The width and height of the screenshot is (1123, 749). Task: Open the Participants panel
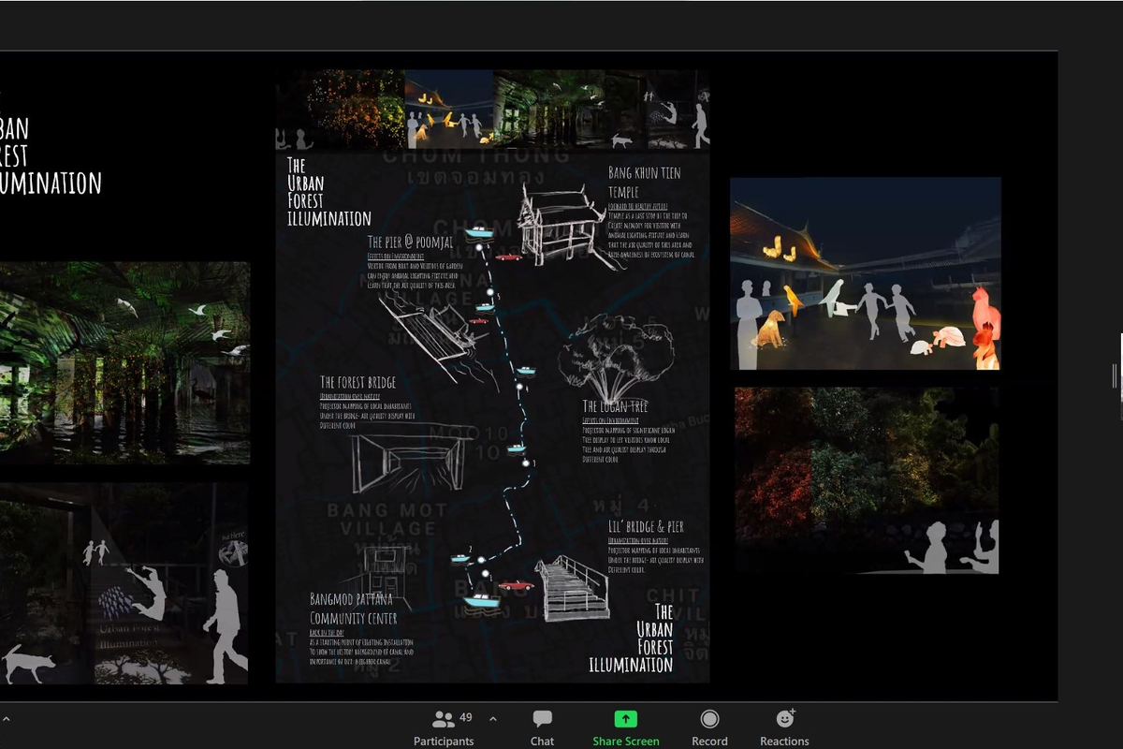tap(444, 729)
